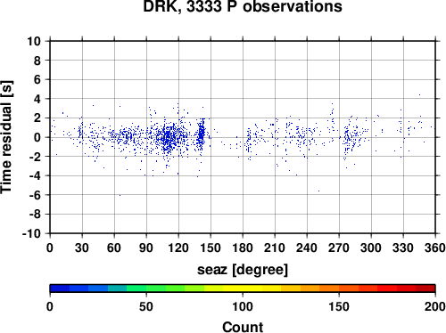The image size is (446, 333).
Task: Click the green segment of the colorbar
Action: pyautogui.click(x=155, y=288)
